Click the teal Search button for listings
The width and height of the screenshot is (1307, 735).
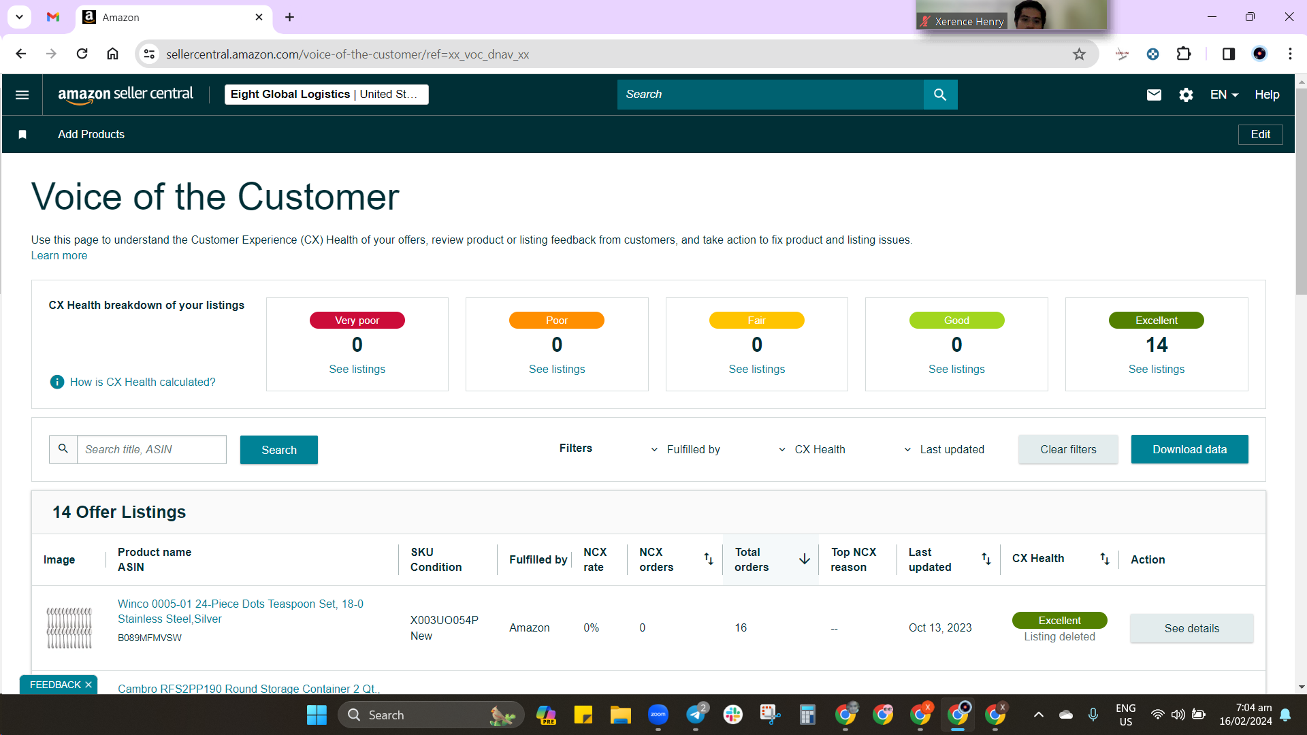pos(279,450)
